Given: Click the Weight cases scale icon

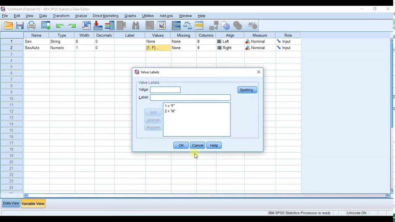Looking at the screenshot, I should (188, 25).
